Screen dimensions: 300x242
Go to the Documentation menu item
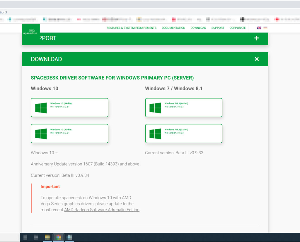pos(173,28)
